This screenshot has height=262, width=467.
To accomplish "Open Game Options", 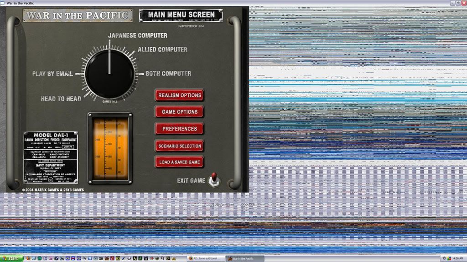I will coord(180,112).
